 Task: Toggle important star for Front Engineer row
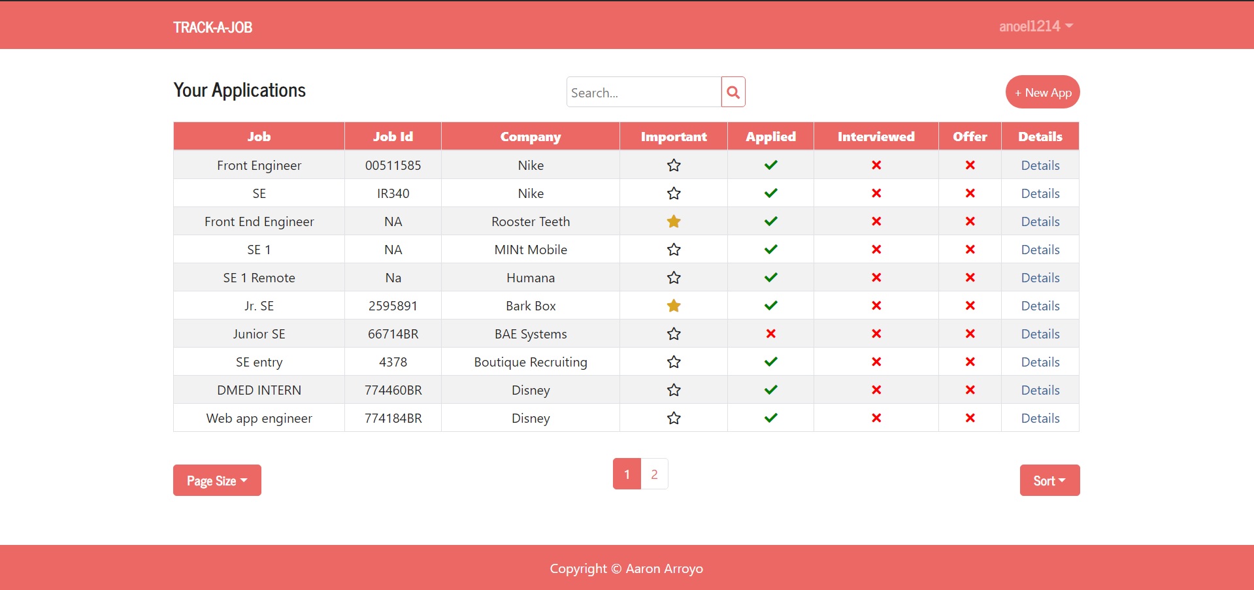tap(674, 165)
